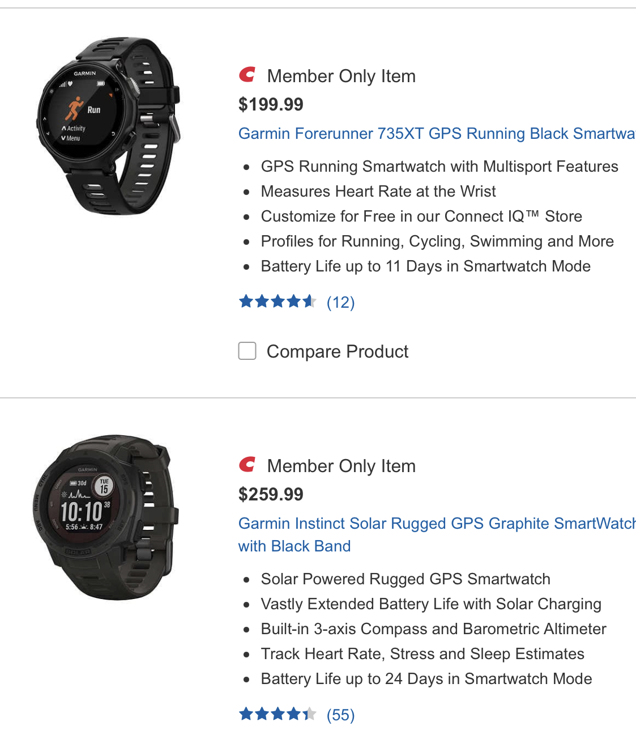Click the Compare Product label text
Viewport: 636px width, 743px height.
pyautogui.click(x=337, y=351)
